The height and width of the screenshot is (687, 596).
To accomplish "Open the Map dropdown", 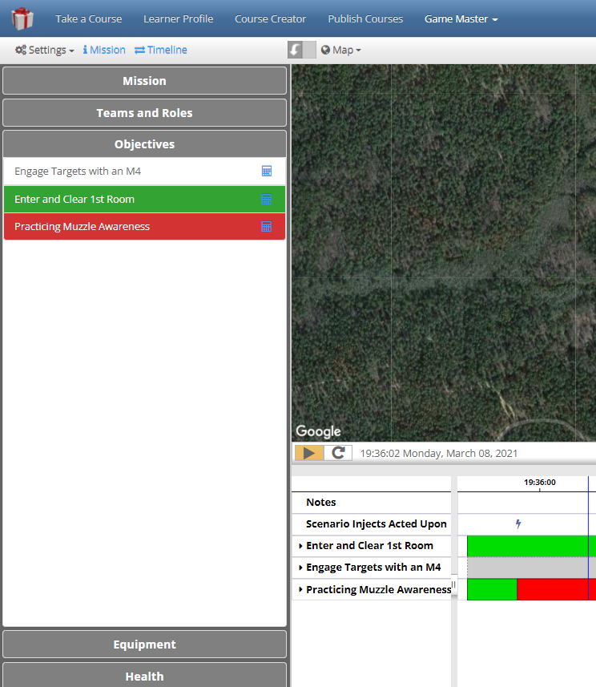I will point(340,50).
